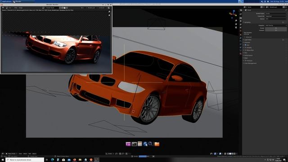Screen dimensions: 288x162
Task: Click the 3D viewport zoom magnifier icon
Action: pyautogui.click(x=236, y=21)
